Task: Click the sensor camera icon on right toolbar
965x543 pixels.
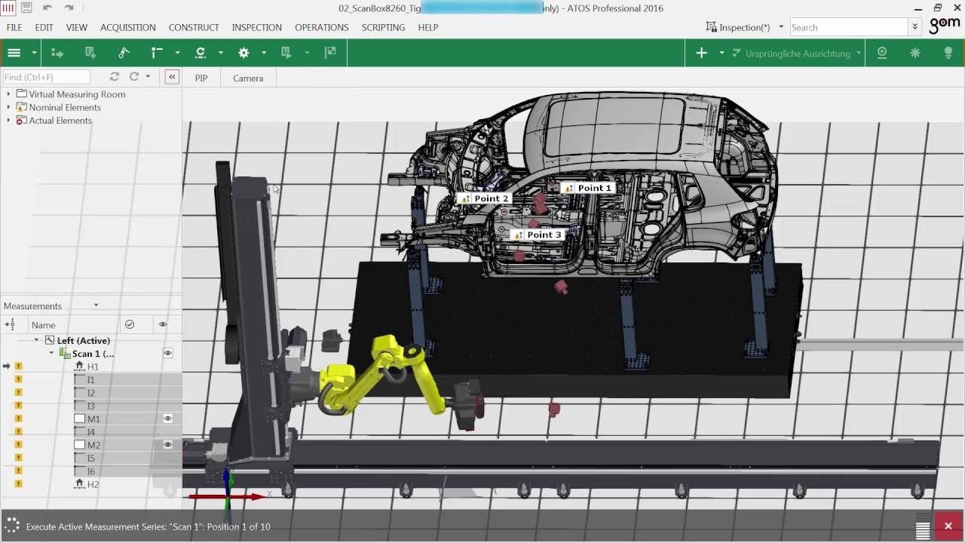Action: click(882, 53)
